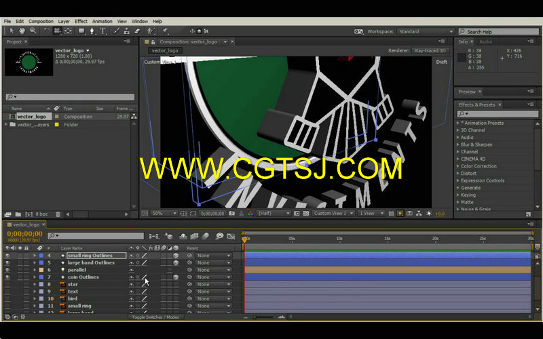Select the Zoom magnifier tool
The height and width of the screenshot is (339, 543).
33,31
